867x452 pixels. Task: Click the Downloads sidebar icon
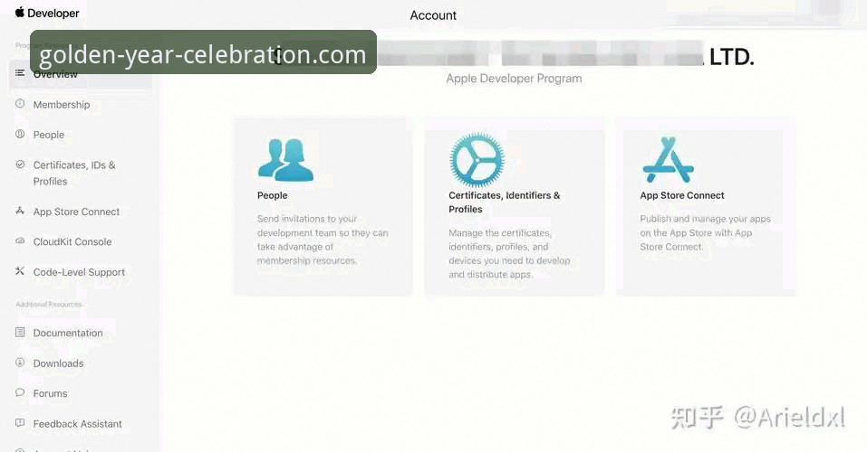click(20, 363)
